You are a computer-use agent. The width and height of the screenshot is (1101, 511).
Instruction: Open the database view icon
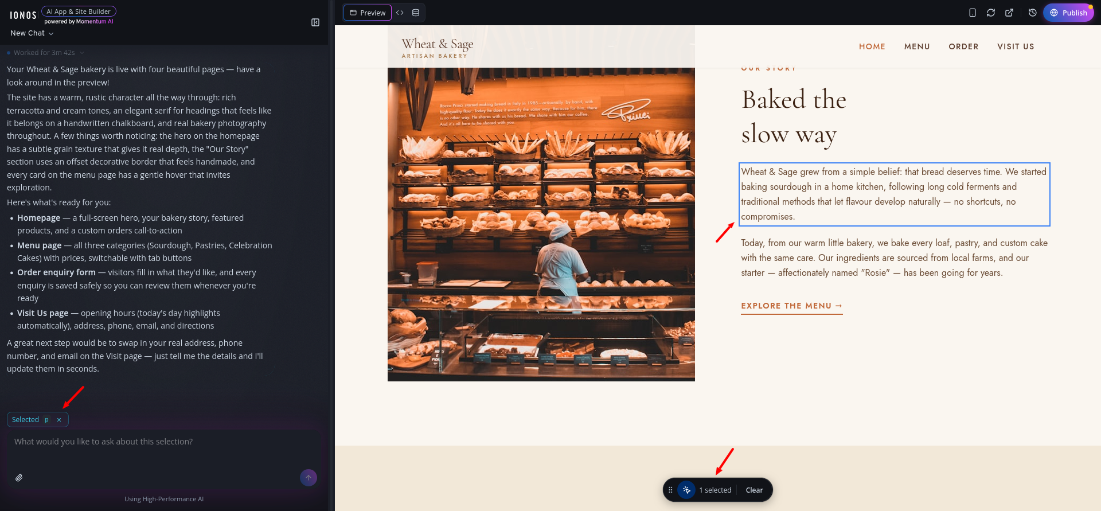(x=416, y=13)
